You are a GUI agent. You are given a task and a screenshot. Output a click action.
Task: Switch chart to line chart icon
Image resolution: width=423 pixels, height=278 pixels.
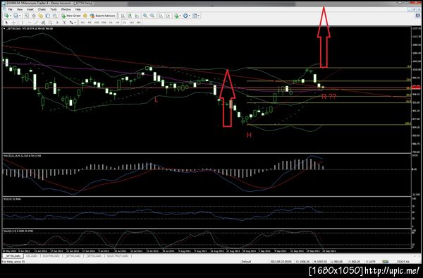[x=137, y=16]
